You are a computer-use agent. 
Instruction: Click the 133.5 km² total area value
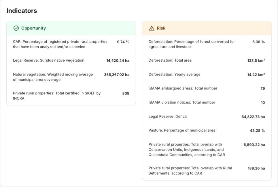point(256,61)
